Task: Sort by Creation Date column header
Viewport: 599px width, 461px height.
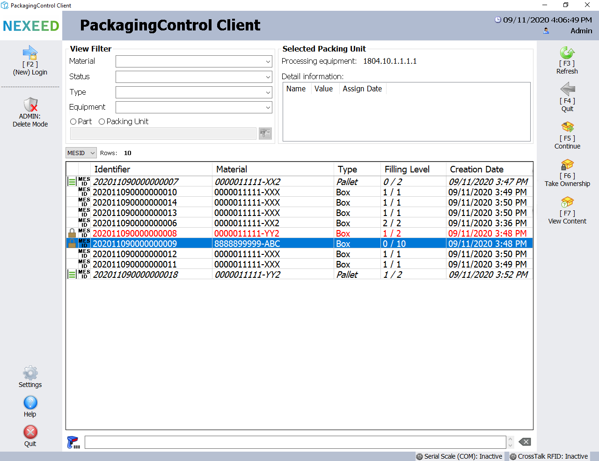Action: 476,170
